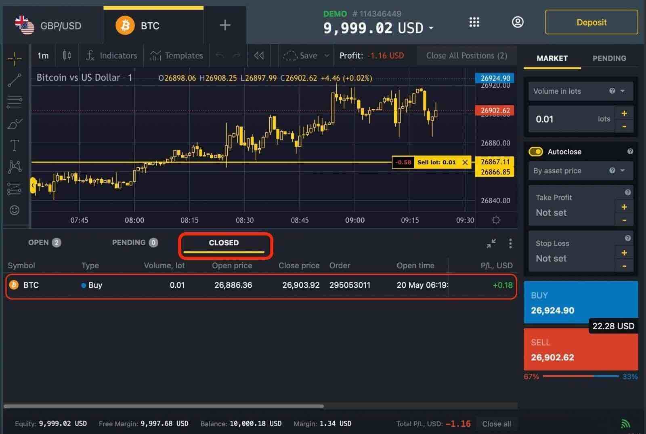Expand the Volume in lots options
This screenshot has width=646, height=434.
(x=623, y=91)
